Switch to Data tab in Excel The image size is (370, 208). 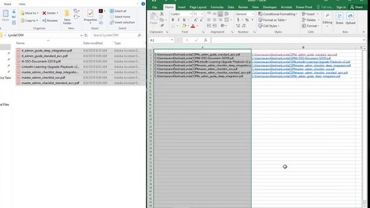coord(231,8)
